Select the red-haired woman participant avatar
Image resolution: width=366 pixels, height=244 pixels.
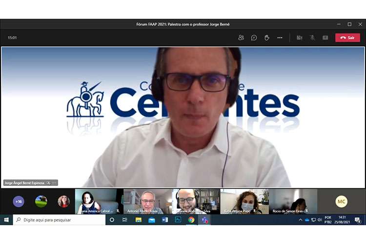63,201
